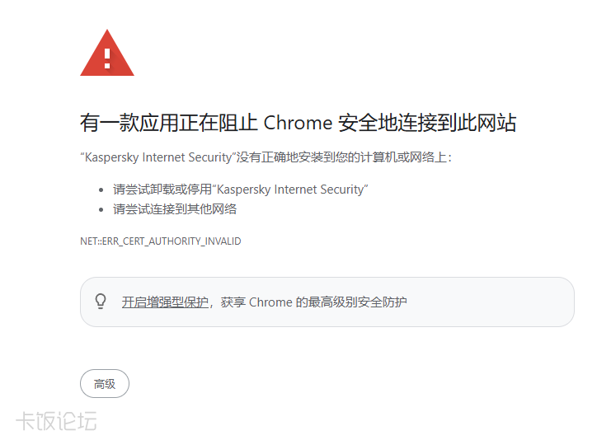Viewport: 611px width, 440px height.
Task: Click the white exclamation mark inside the triangle
Action: click(107, 57)
